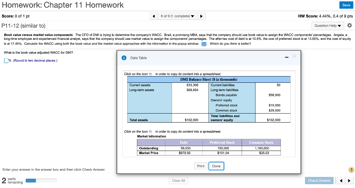
Task: Click the Check Answer button
Action: [319, 180]
